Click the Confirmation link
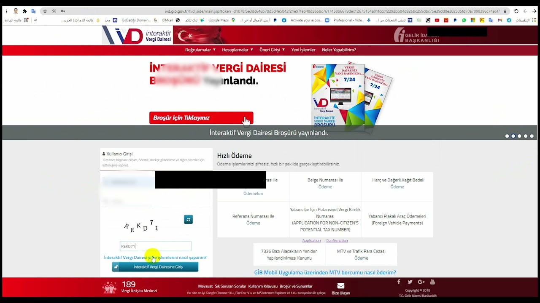The width and height of the screenshot is (540, 303). pyautogui.click(x=337, y=241)
